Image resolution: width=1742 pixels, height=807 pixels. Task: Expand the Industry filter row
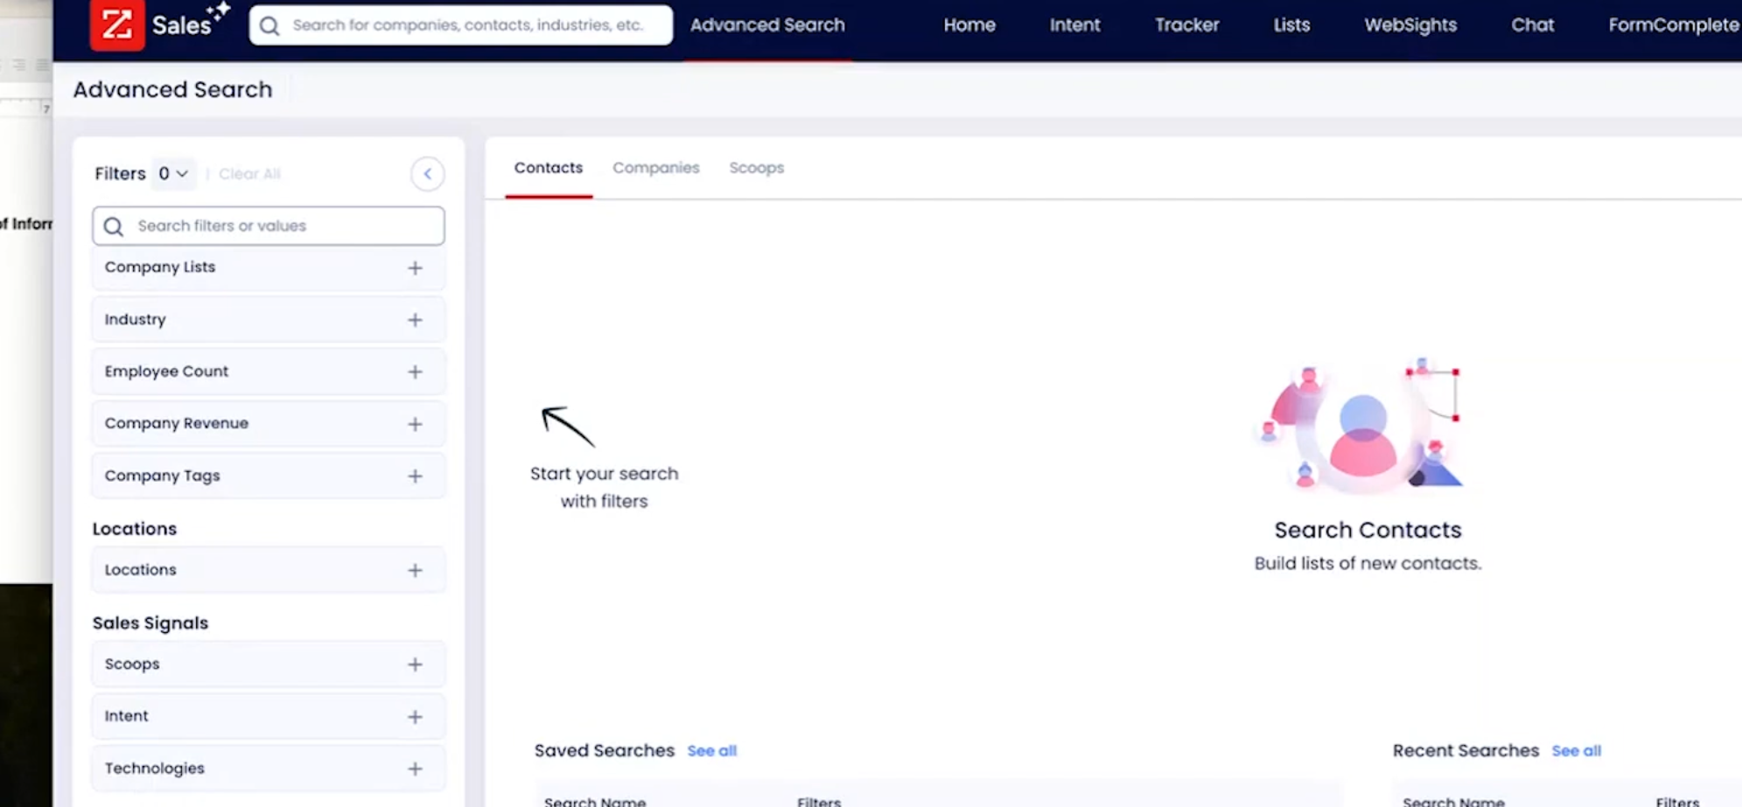coord(269,319)
